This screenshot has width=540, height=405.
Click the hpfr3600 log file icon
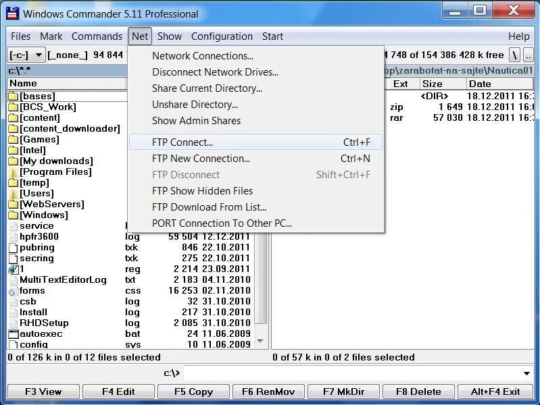click(14, 237)
